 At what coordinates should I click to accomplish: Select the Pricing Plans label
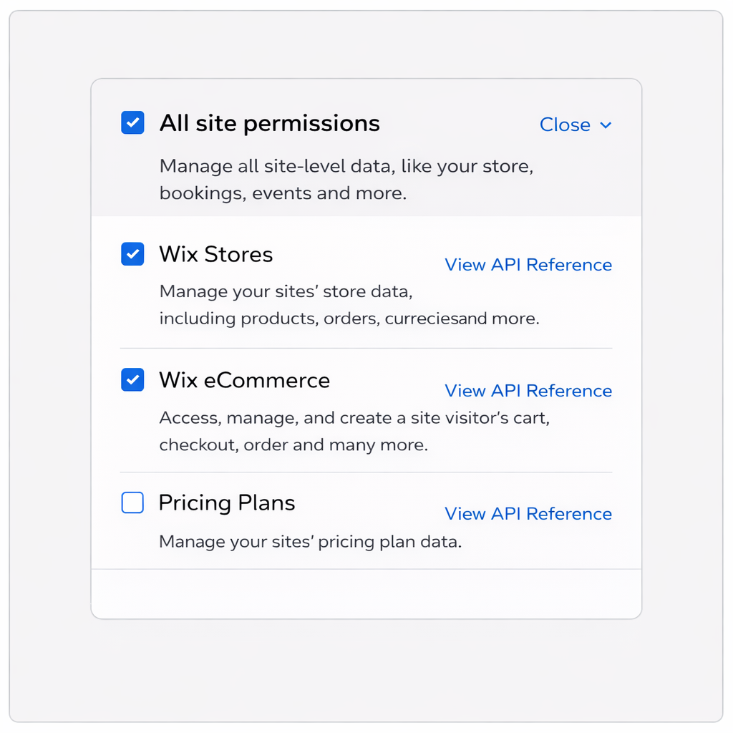pos(226,503)
